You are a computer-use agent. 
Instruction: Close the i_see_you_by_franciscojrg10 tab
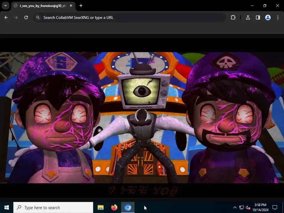click(71, 6)
